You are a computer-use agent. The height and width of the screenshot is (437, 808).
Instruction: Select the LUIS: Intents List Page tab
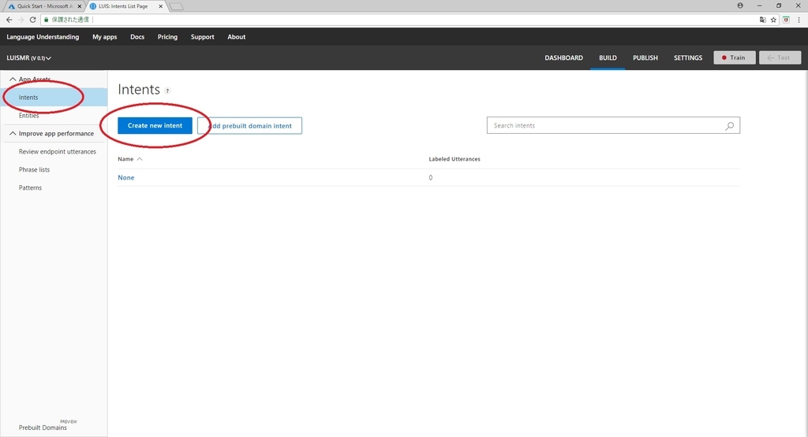(125, 6)
